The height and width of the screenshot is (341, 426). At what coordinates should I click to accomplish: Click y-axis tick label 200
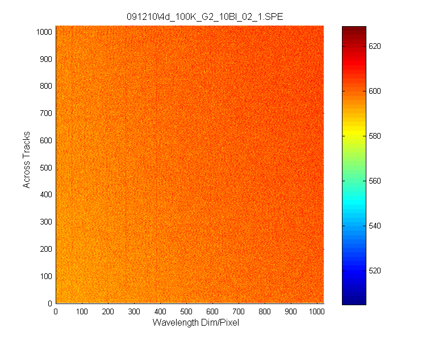point(46,249)
